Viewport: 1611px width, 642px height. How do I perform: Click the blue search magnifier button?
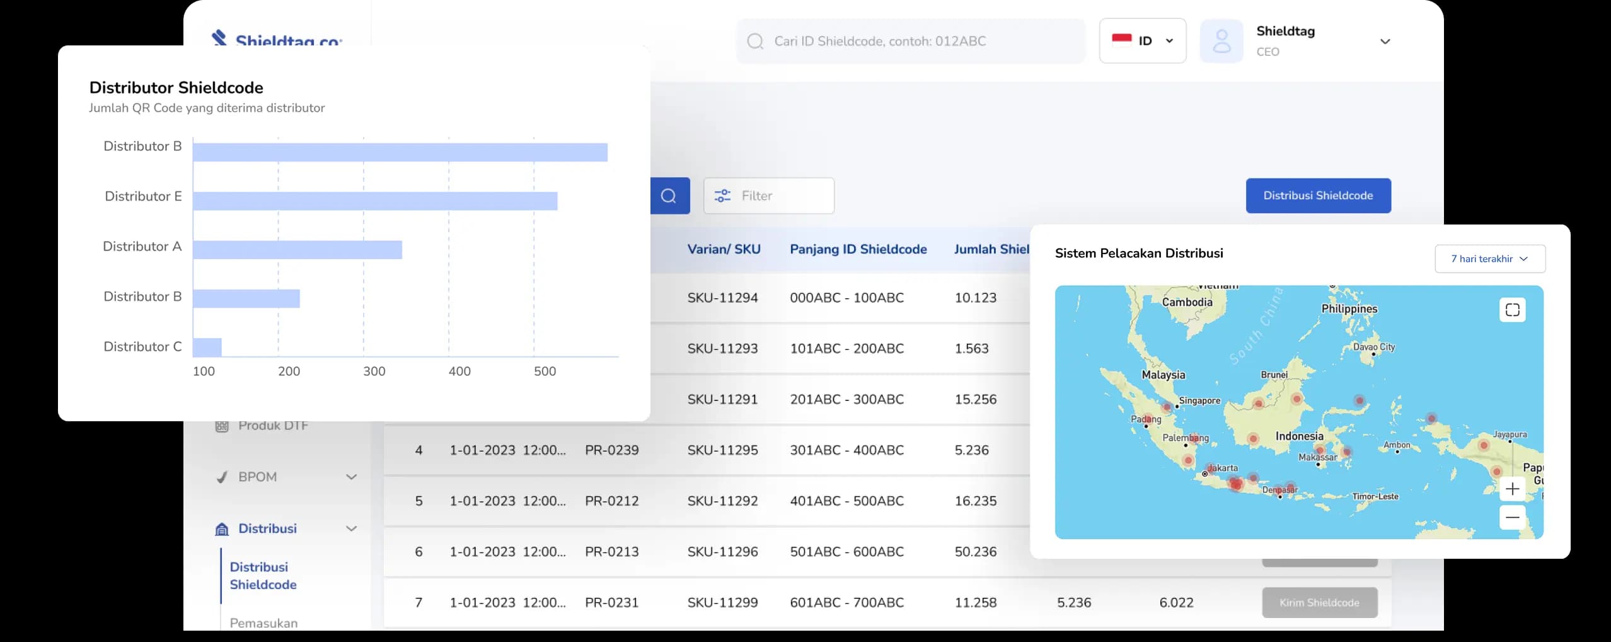coord(669,196)
